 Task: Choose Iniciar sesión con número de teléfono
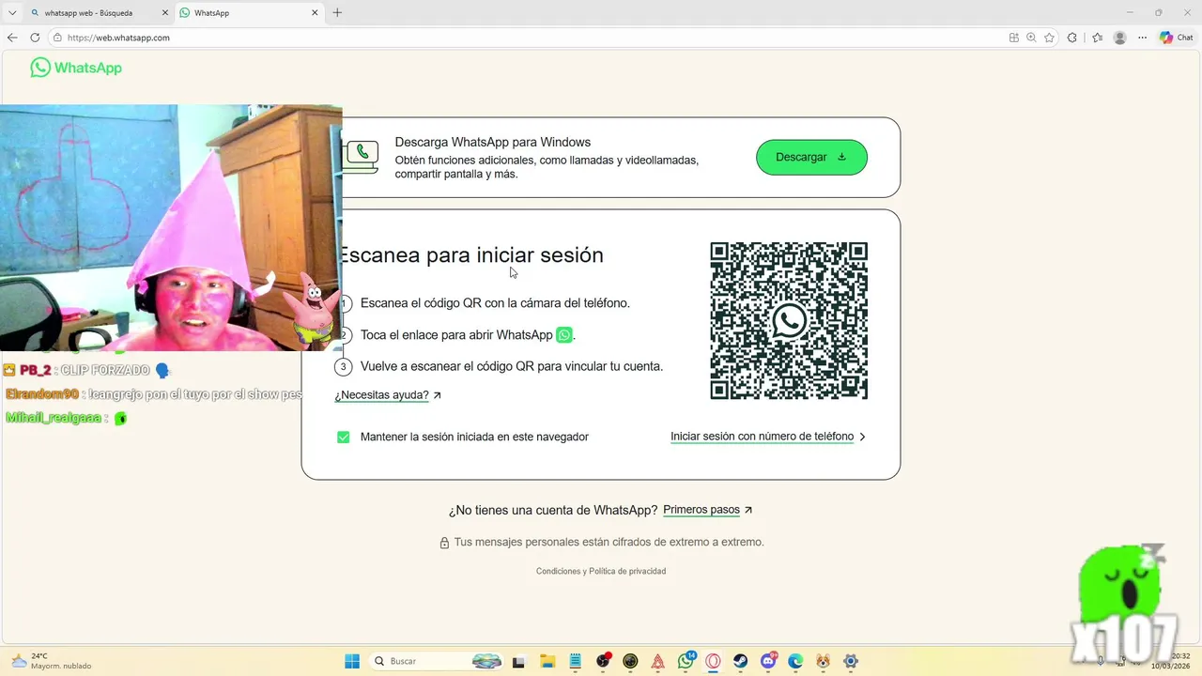click(x=768, y=437)
